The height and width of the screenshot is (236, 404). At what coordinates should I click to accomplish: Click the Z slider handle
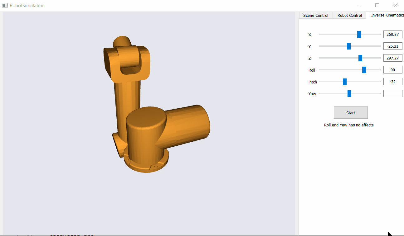click(360, 58)
